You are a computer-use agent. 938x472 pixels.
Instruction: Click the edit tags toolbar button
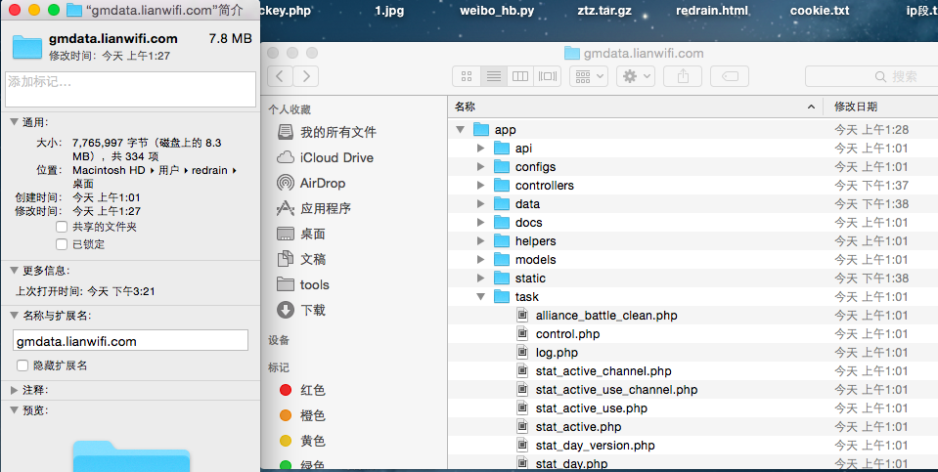(730, 76)
